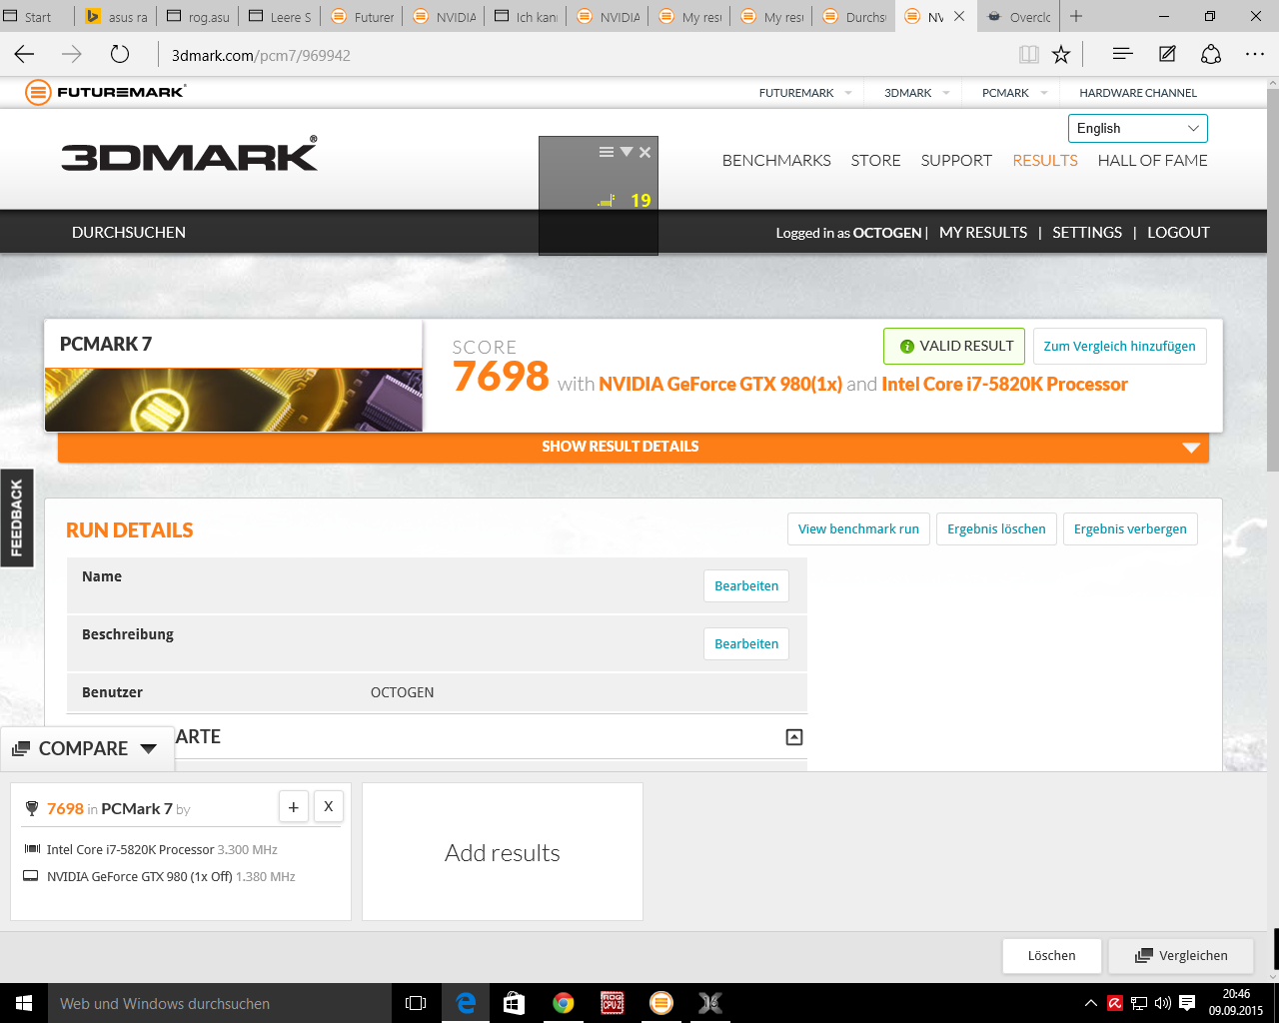Go forward to next page
Image resolution: width=1279 pixels, height=1023 pixels.
pos(72,55)
